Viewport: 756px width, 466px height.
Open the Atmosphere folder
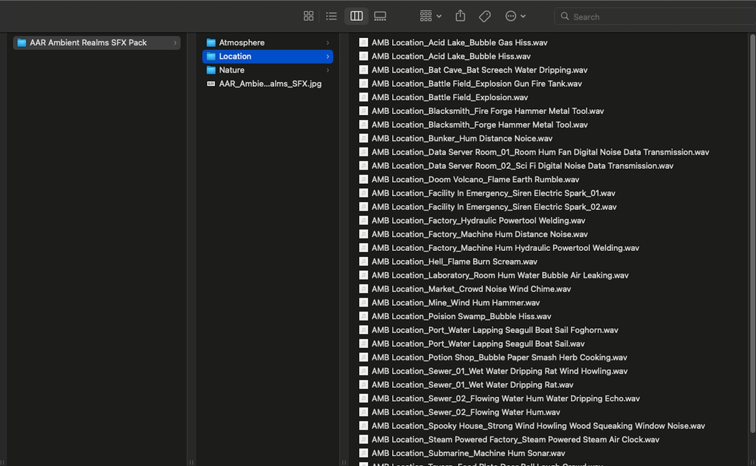pyautogui.click(x=268, y=42)
